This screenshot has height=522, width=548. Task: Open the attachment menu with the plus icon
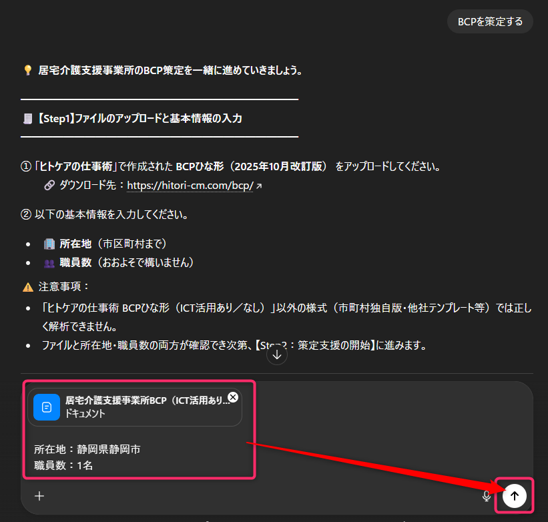click(39, 496)
